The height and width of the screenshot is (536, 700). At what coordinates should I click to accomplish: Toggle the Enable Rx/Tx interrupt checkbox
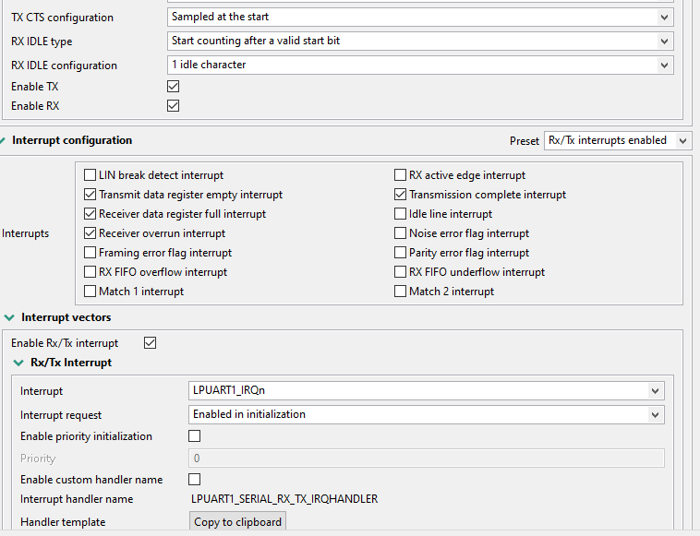click(x=151, y=343)
